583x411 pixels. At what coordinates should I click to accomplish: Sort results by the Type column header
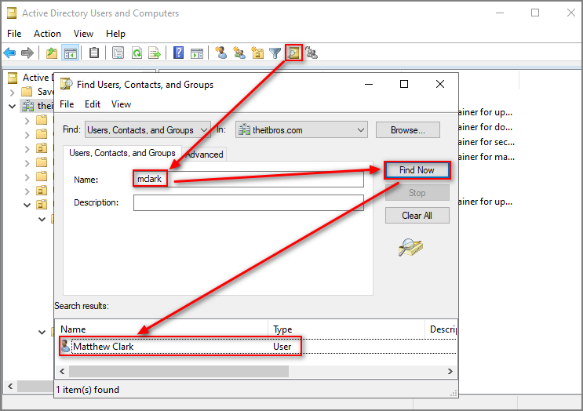click(x=347, y=329)
